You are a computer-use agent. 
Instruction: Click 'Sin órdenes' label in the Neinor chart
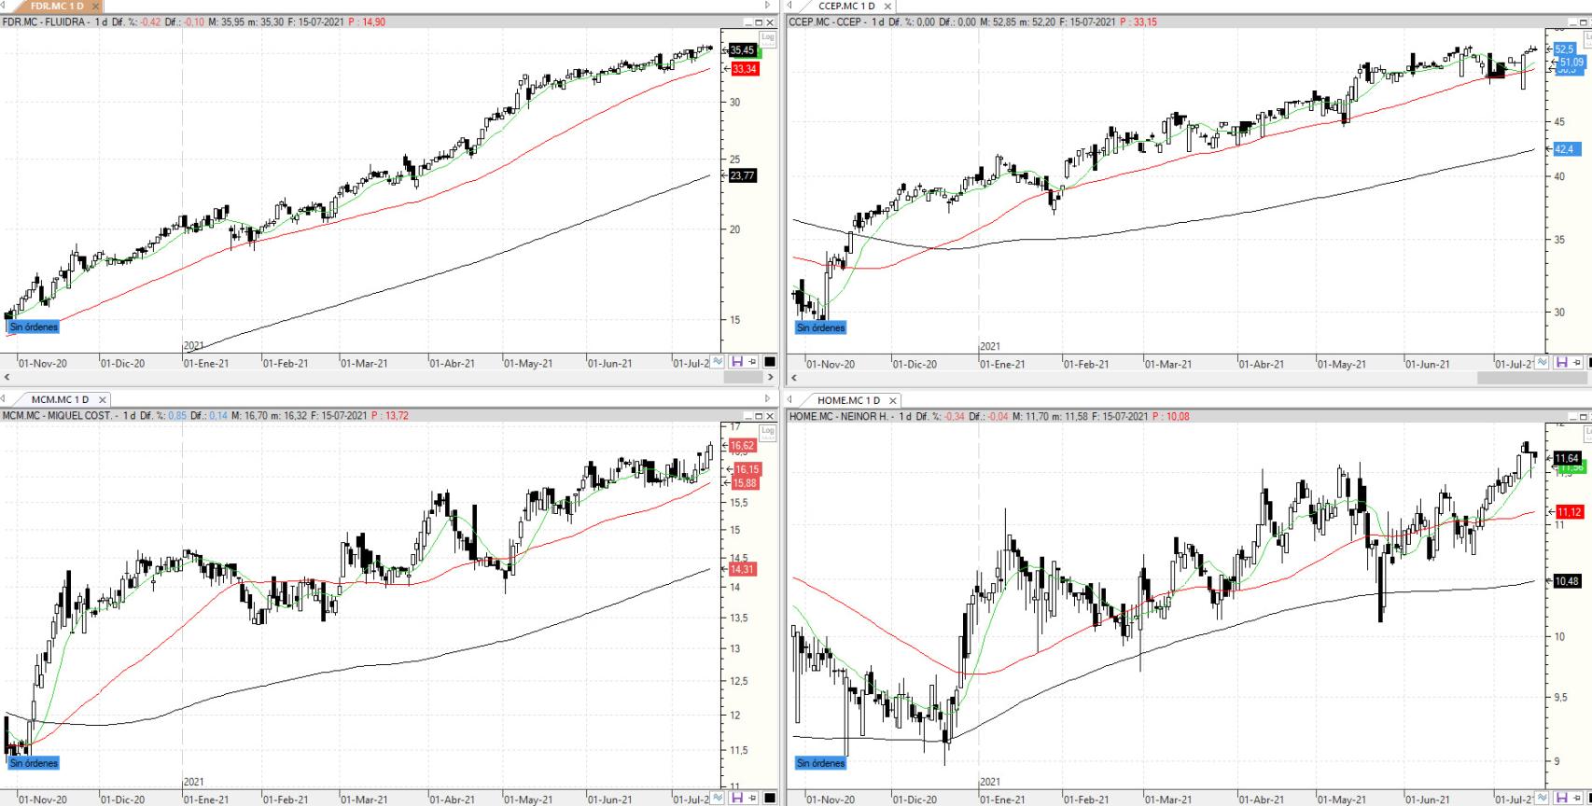[820, 763]
